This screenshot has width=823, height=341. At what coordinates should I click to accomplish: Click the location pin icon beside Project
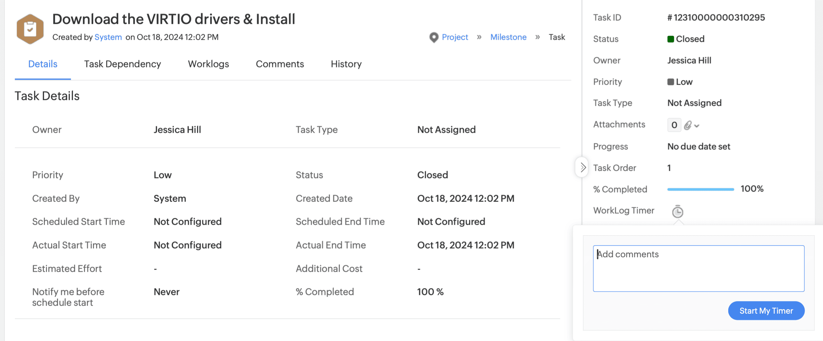point(434,37)
